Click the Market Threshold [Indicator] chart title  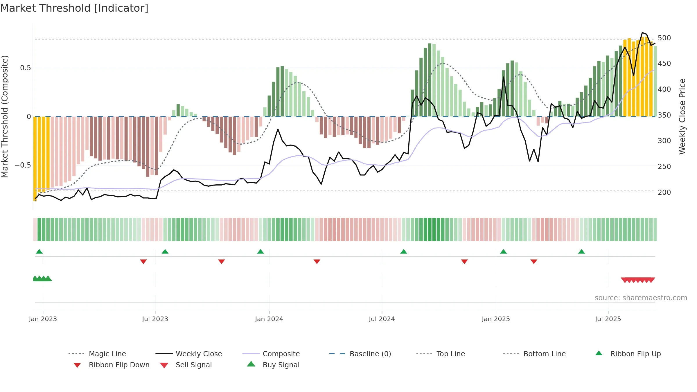pyautogui.click(x=74, y=8)
